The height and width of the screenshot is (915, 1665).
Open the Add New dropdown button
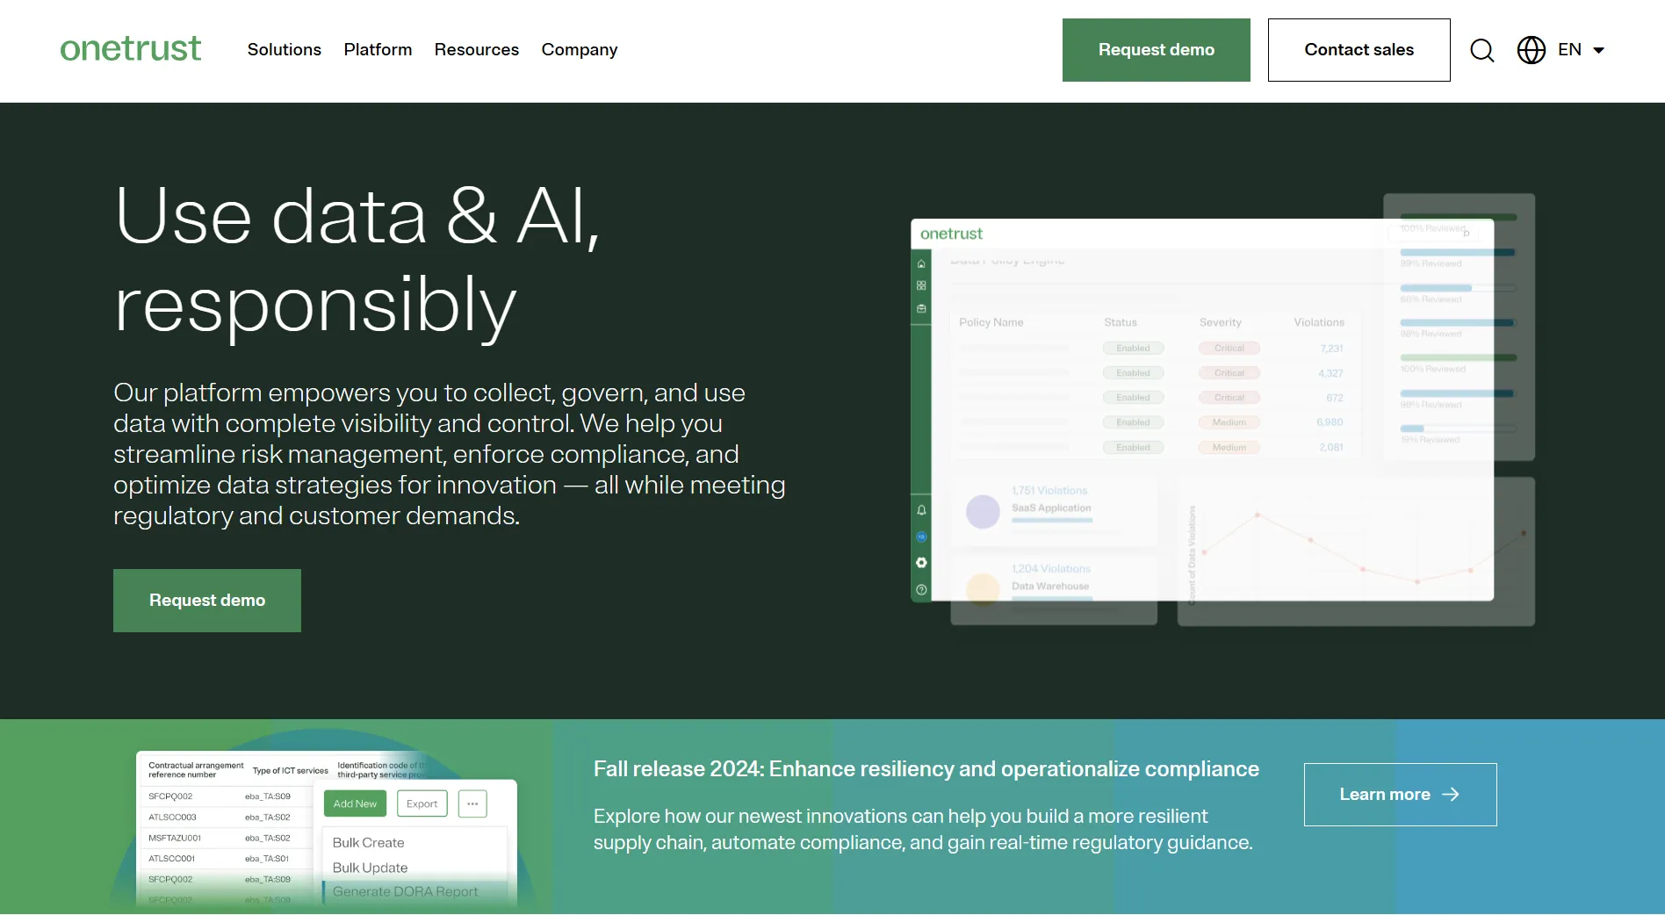(x=355, y=803)
